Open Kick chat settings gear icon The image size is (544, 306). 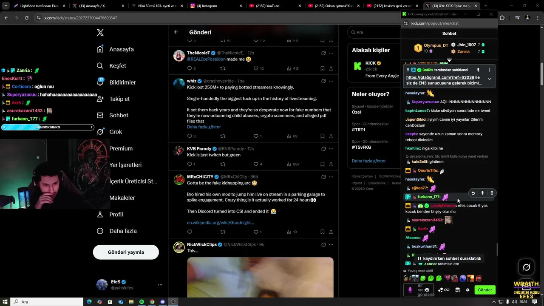(x=467, y=290)
